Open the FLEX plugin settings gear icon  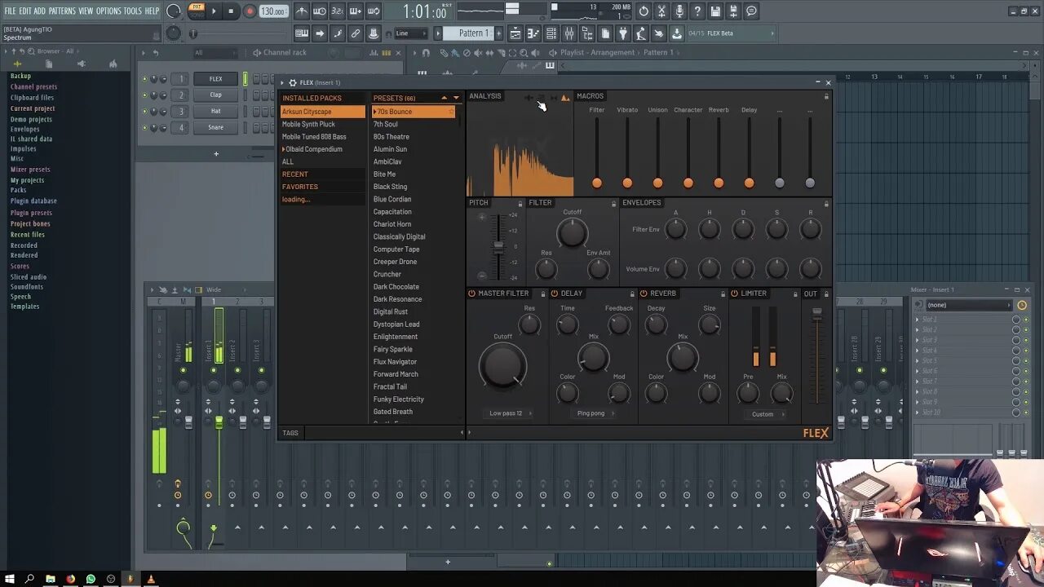293,82
